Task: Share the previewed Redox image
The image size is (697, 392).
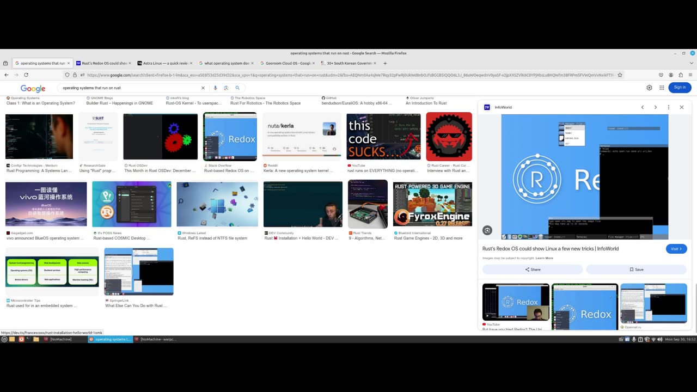Action: [x=533, y=269]
